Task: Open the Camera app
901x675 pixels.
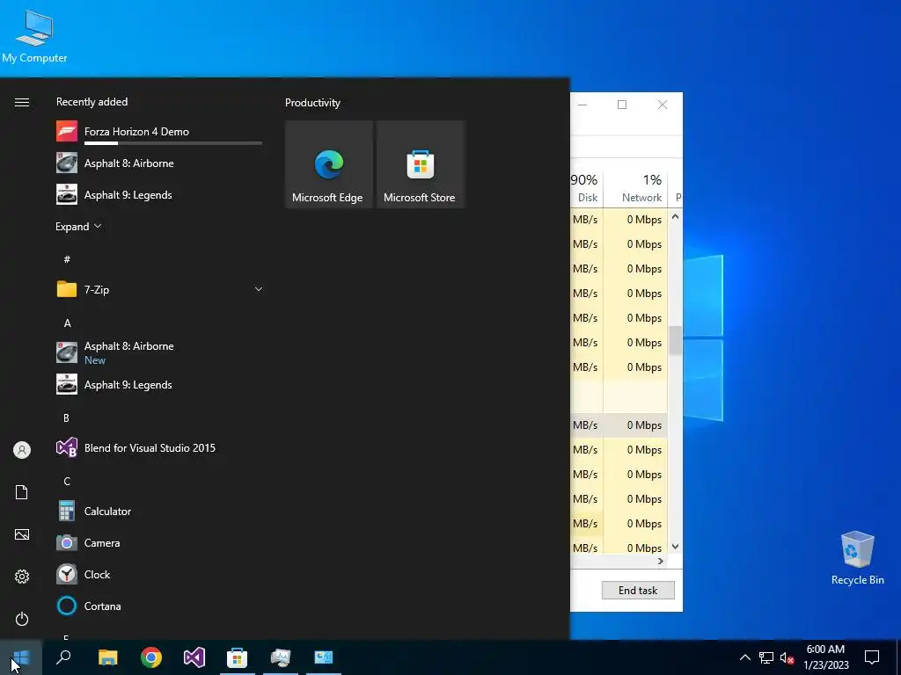Action: click(x=159, y=542)
